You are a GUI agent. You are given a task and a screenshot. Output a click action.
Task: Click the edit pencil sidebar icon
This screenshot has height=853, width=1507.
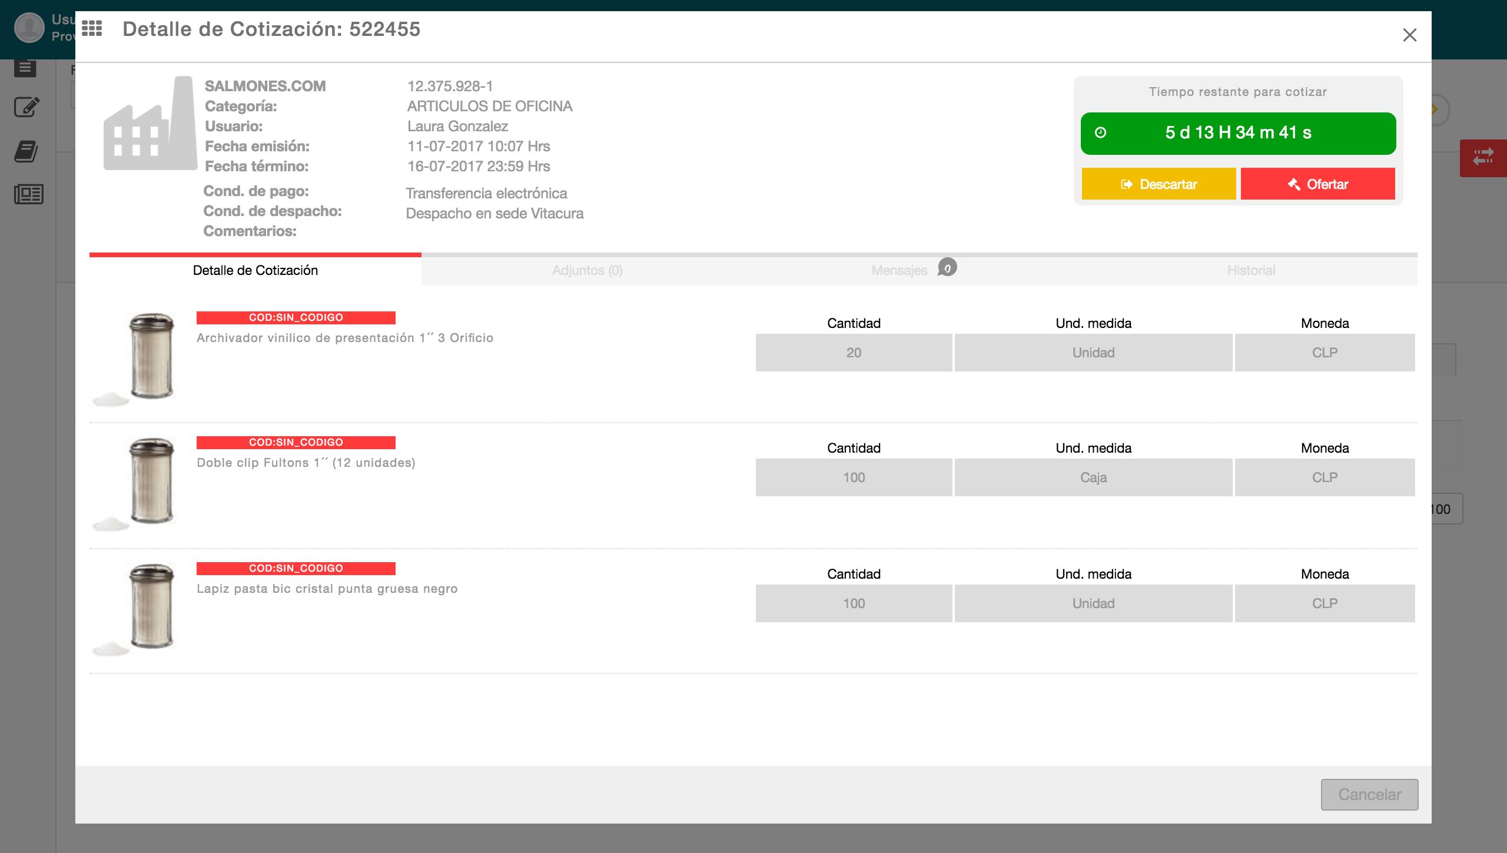(26, 107)
